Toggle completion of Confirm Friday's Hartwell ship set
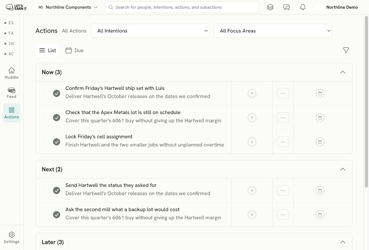The width and height of the screenshot is (369, 250). pos(57,93)
